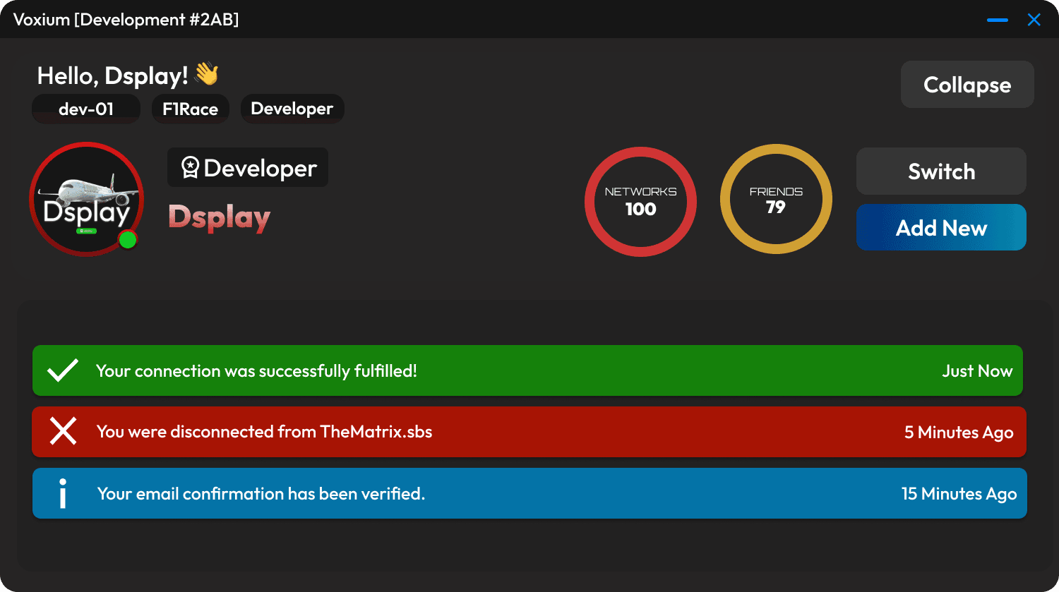Click the red Networks 100 ring
The height and width of the screenshot is (592, 1059).
(640, 202)
